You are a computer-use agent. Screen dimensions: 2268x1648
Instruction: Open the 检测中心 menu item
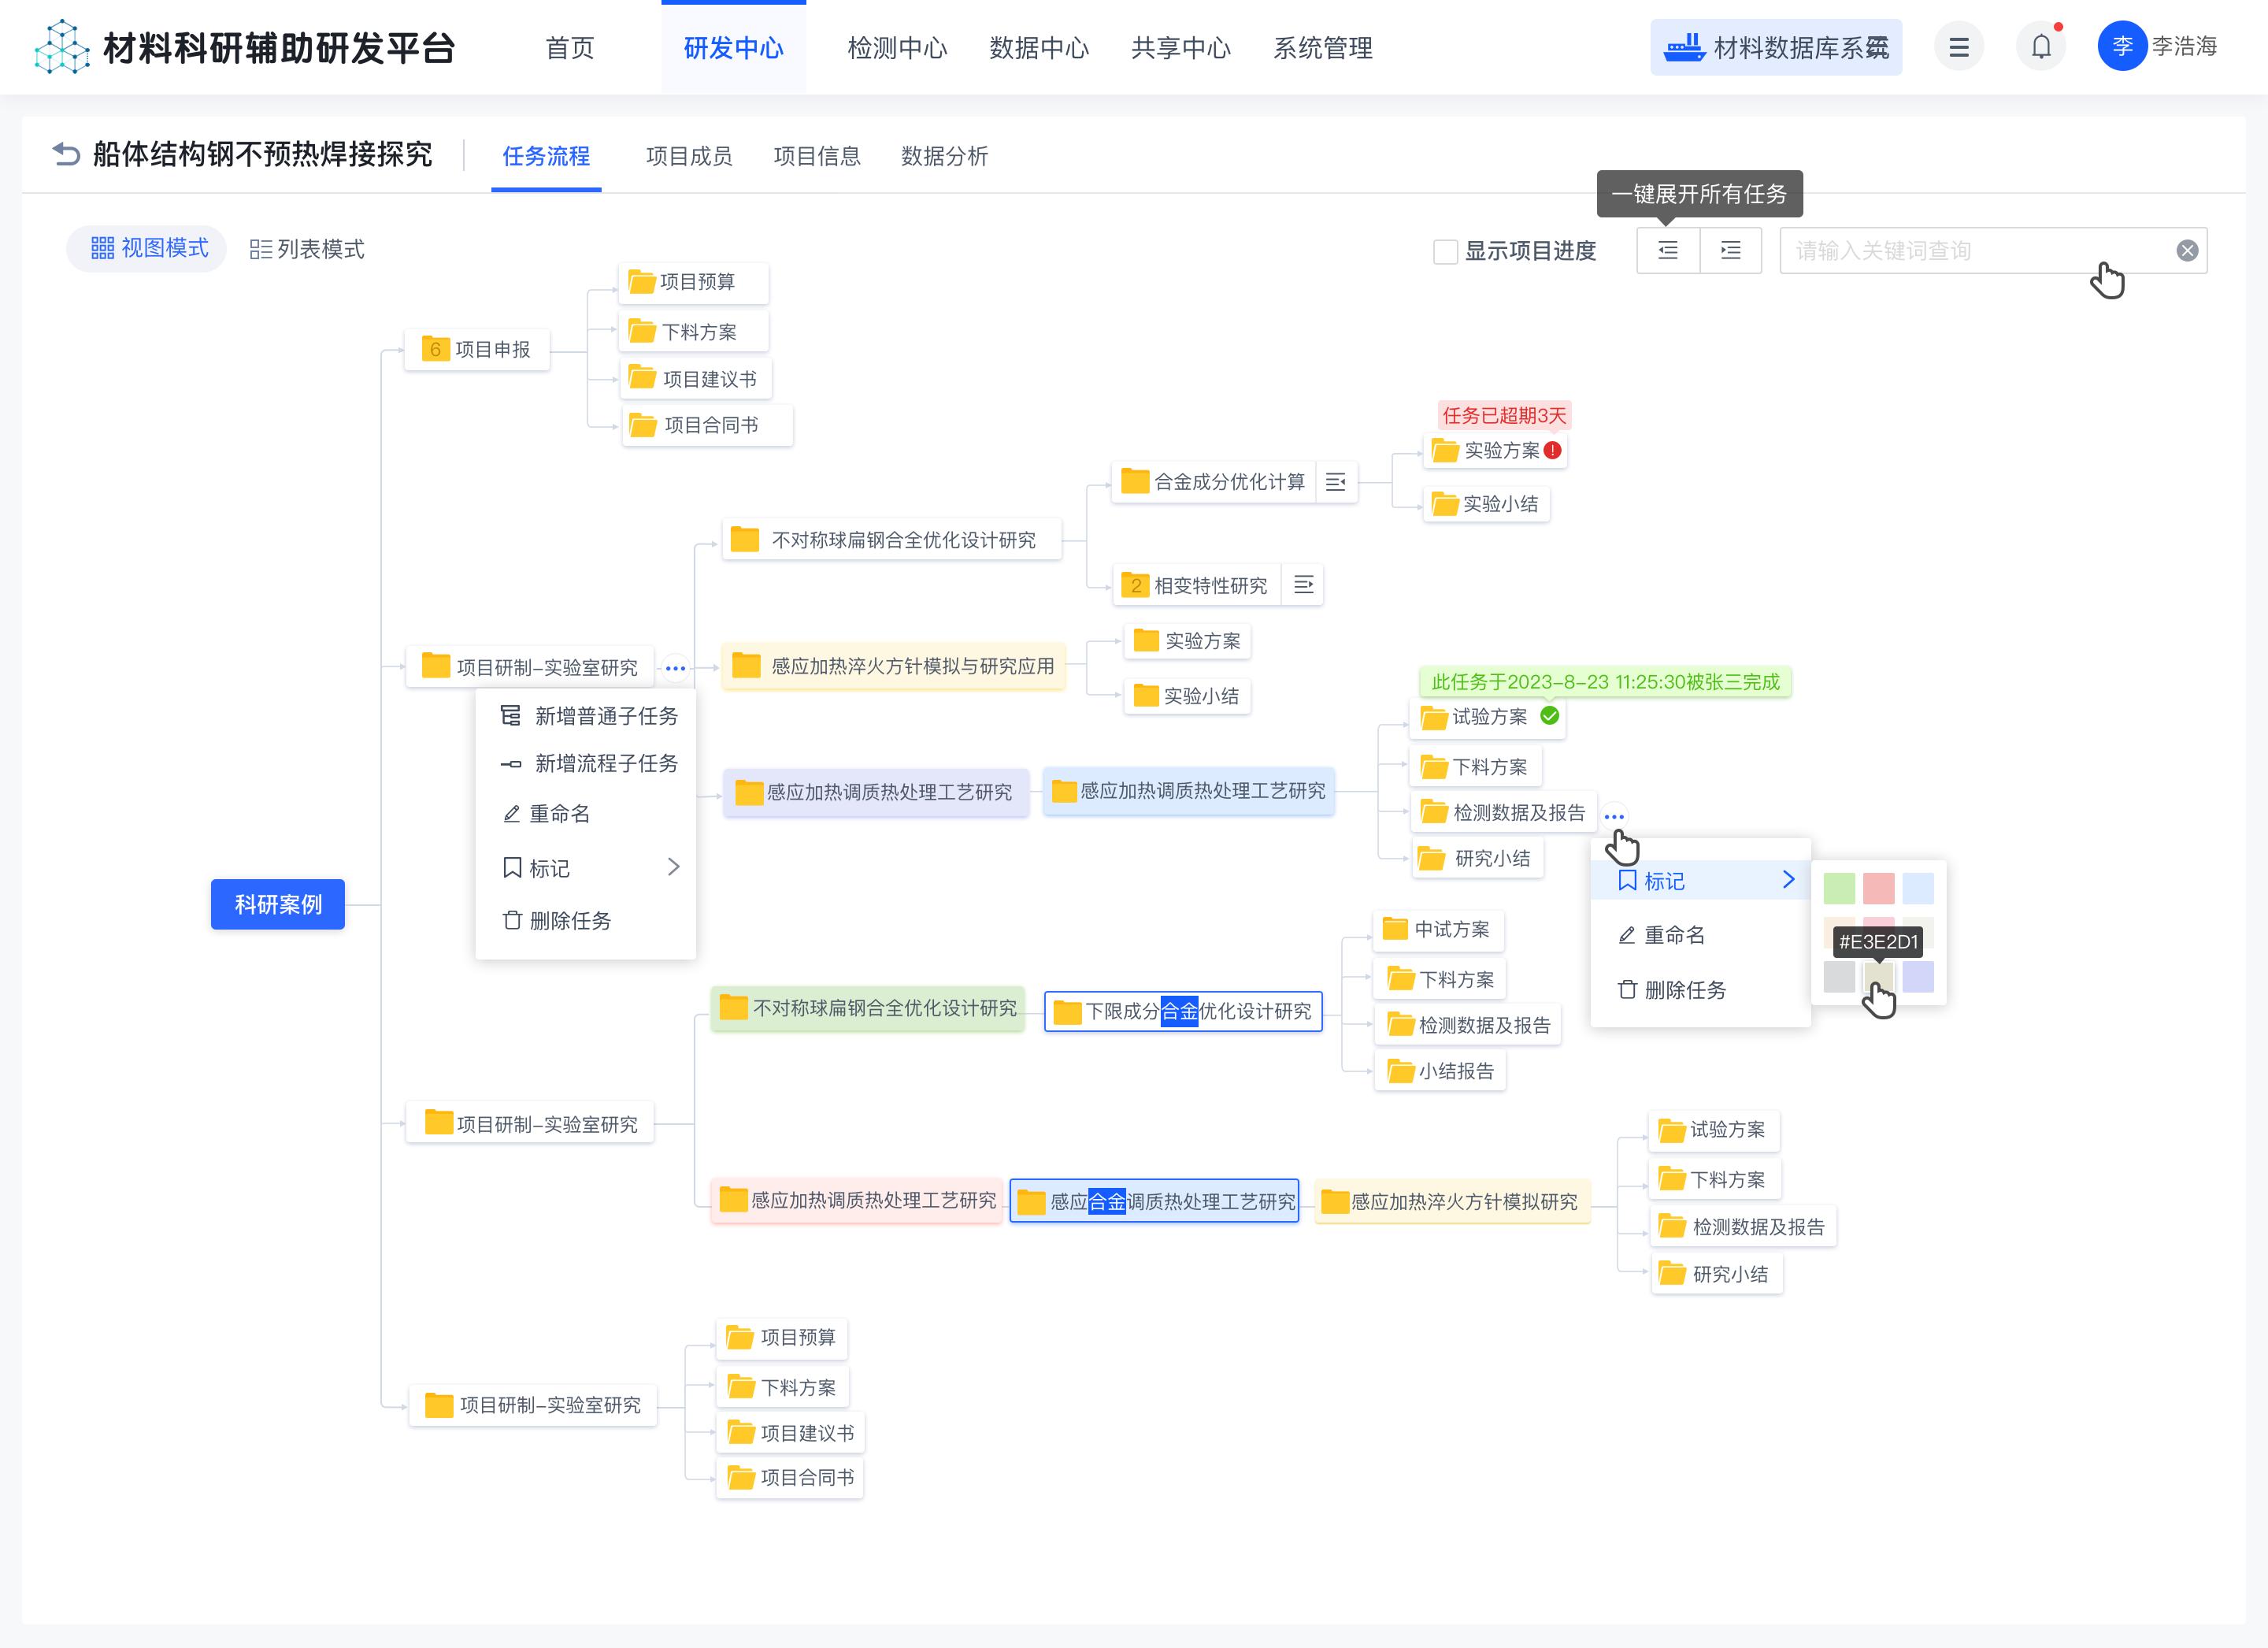[x=897, y=47]
